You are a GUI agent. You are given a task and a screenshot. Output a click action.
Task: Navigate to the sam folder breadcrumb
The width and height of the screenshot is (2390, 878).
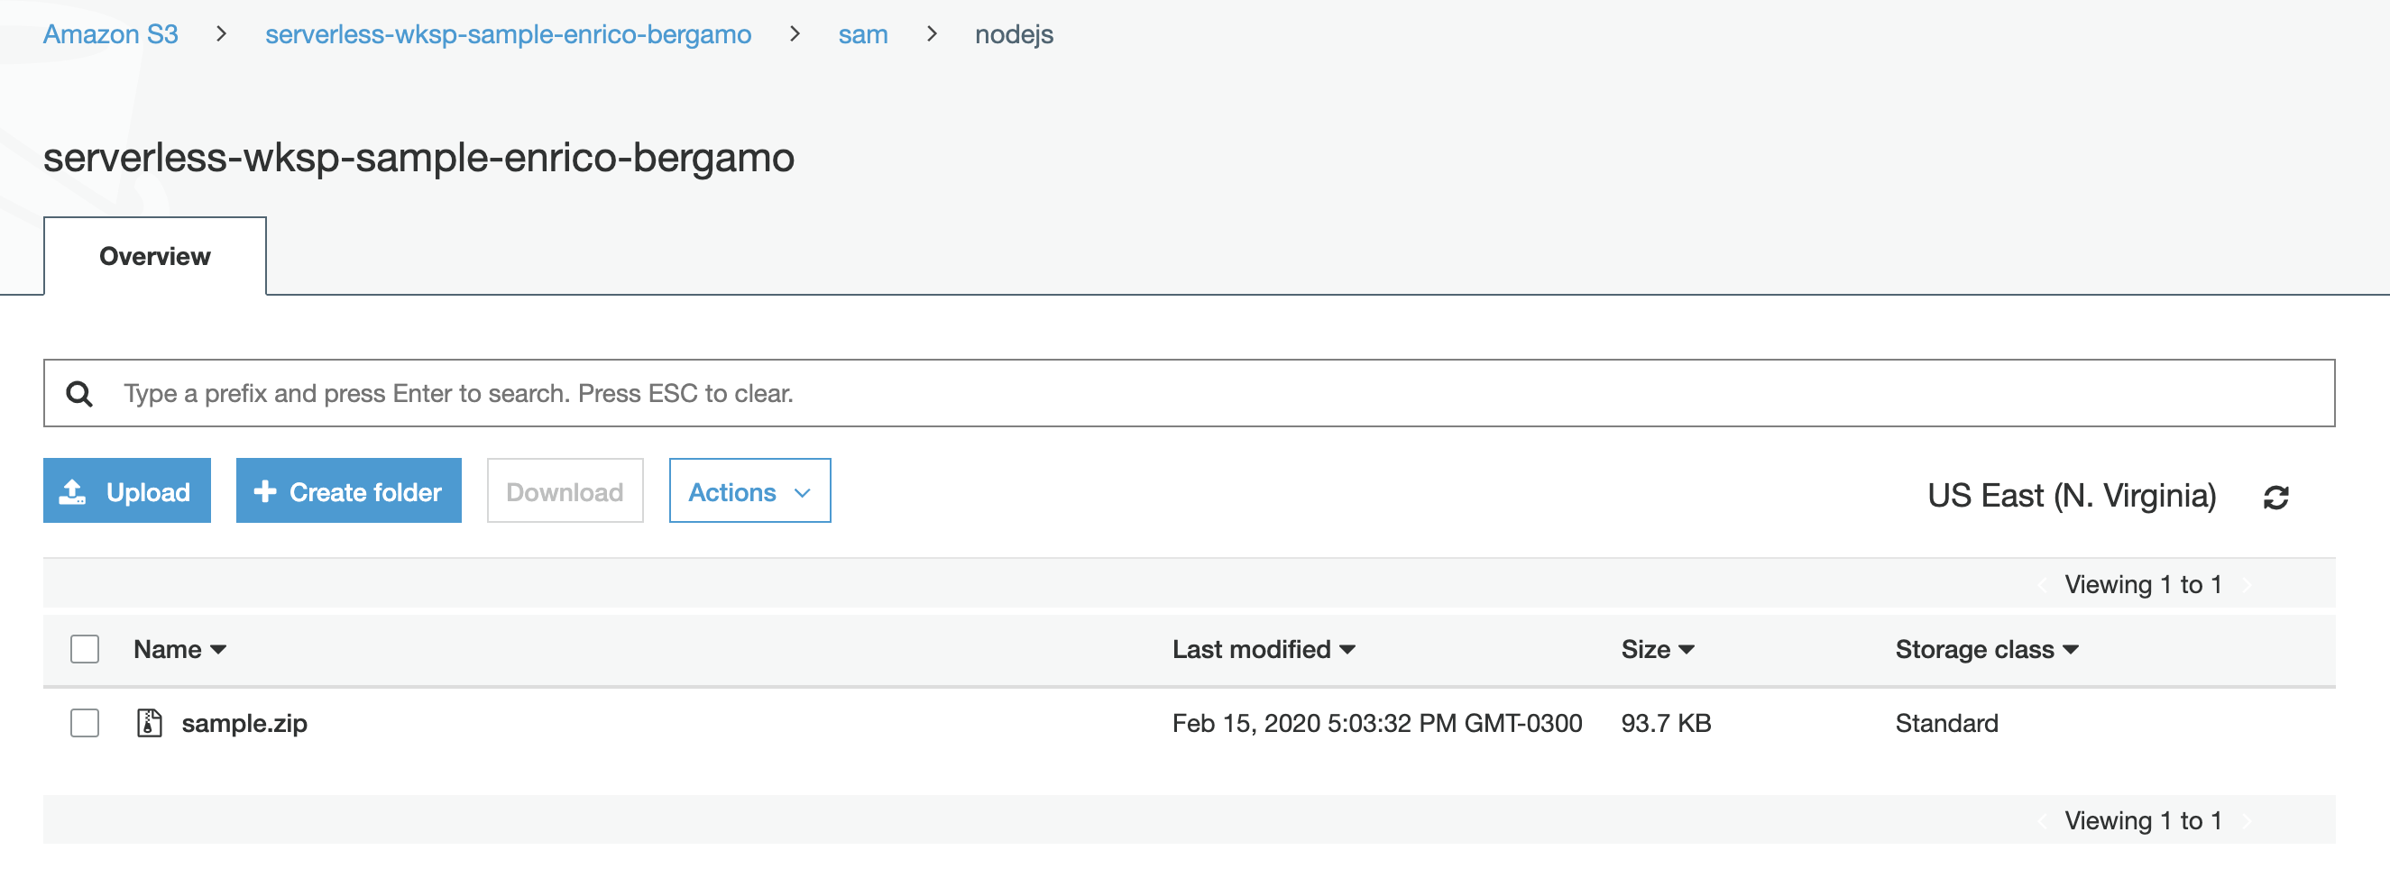click(863, 34)
